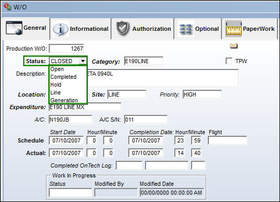Click the Actual start hour field

pyautogui.click(x=92, y=153)
